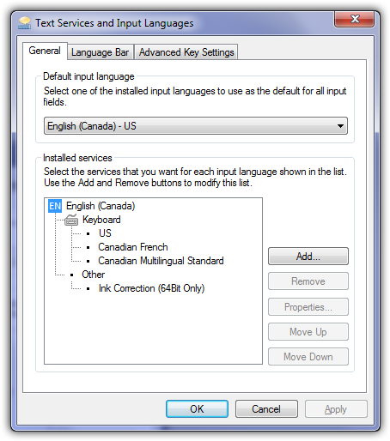
Task: Select the Other services node
Action: pyautogui.click(x=93, y=275)
